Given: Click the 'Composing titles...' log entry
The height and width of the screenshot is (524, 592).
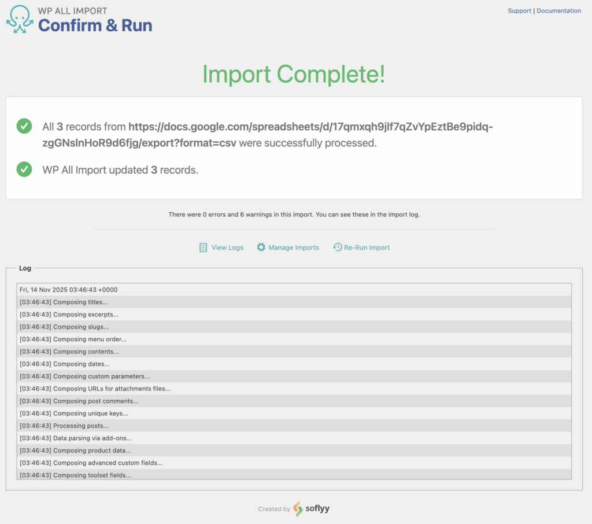Looking at the screenshot, I should pyautogui.click(x=63, y=302).
